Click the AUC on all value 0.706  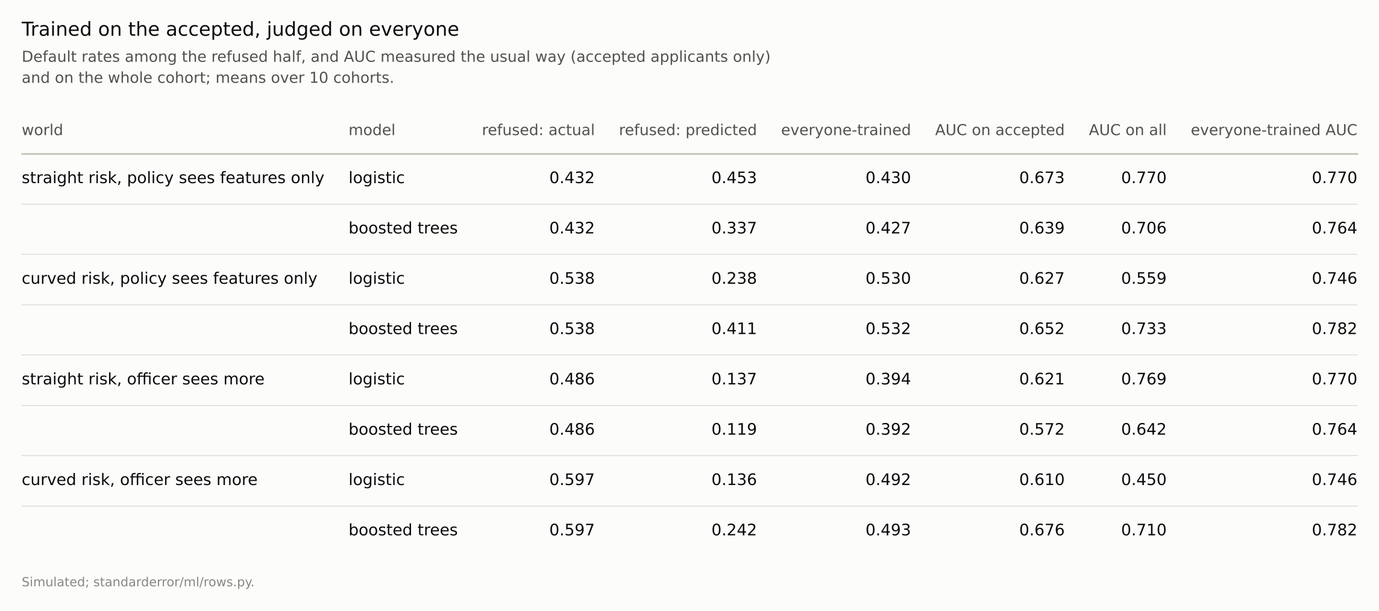1144,228
